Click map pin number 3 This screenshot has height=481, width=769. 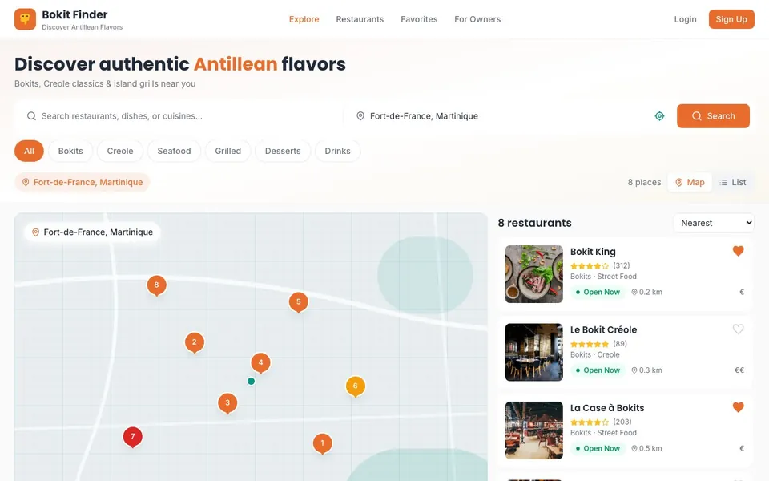pyautogui.click(x=227, y=403)
